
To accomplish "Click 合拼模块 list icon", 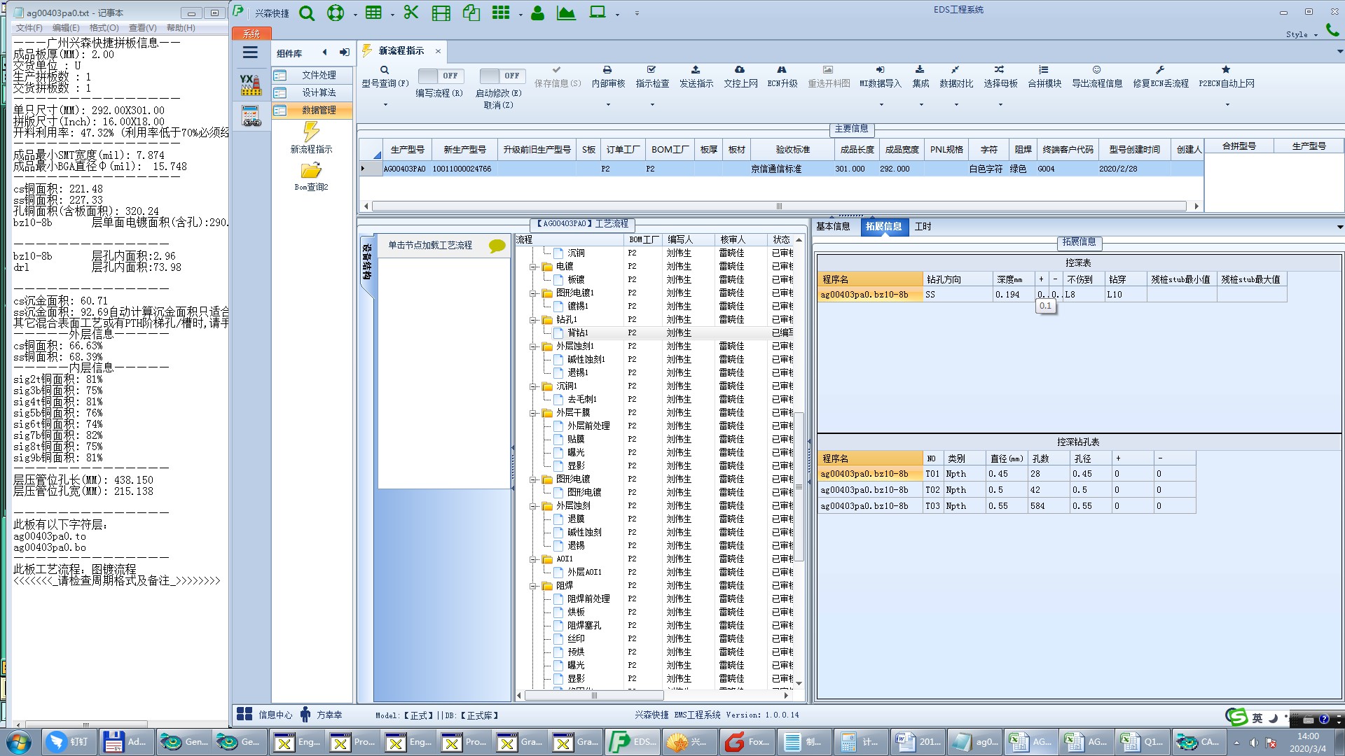I will tap(1044, 70).
